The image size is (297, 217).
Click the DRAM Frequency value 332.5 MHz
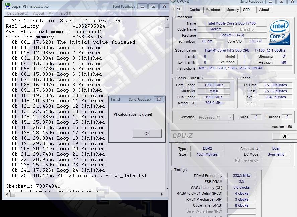click(x=241, y=176)
